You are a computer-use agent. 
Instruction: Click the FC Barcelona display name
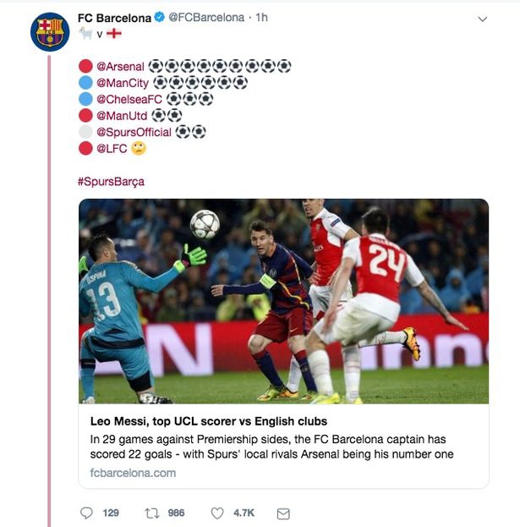click(x=114, y=18)
